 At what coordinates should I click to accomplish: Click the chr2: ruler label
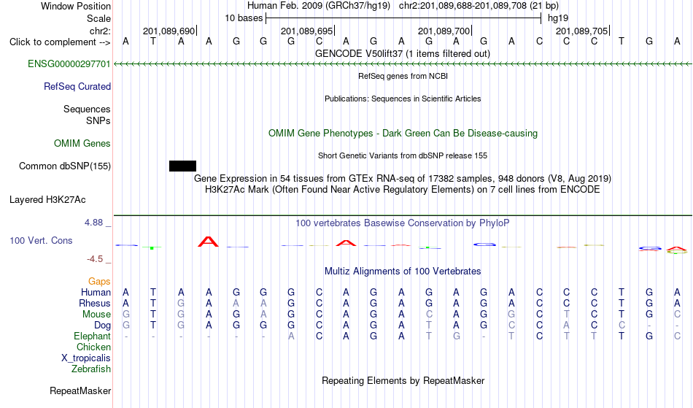tap(101, 31)
